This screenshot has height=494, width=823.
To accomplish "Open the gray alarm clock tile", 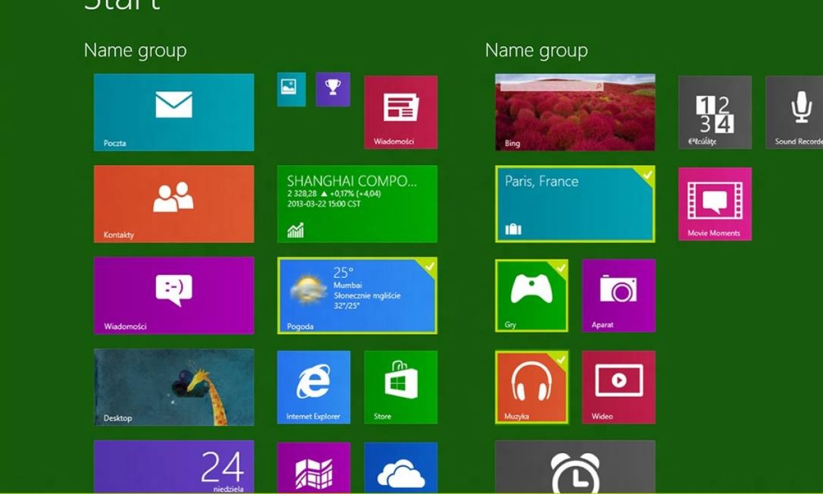I will click(x=575, y=467).
